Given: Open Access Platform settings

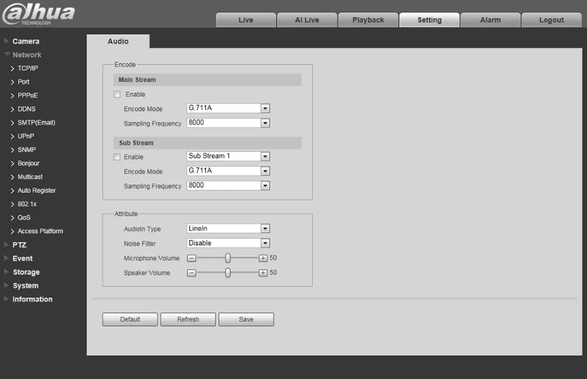Looking at the screenshot, I should tap(40, 231).
